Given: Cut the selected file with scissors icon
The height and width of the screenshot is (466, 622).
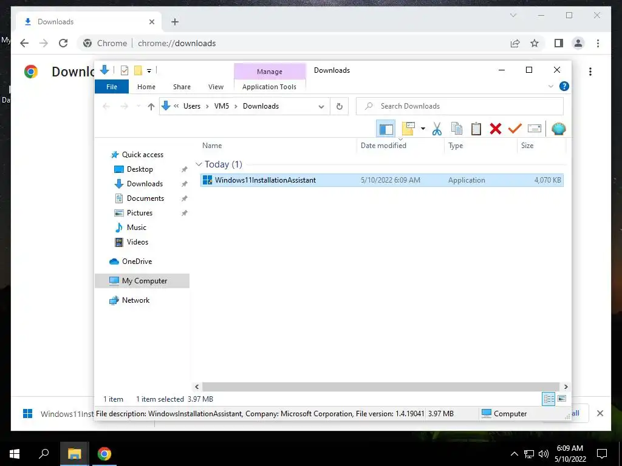Looking at the screenshot, I should (x=437, y=129).
